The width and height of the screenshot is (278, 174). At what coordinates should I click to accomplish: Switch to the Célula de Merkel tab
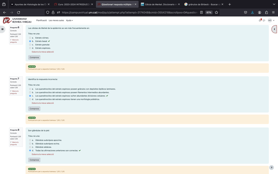159,4
